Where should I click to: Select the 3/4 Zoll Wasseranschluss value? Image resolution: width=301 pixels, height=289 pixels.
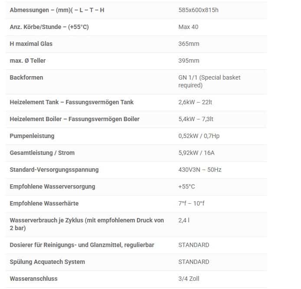click(x=189, y=279)
